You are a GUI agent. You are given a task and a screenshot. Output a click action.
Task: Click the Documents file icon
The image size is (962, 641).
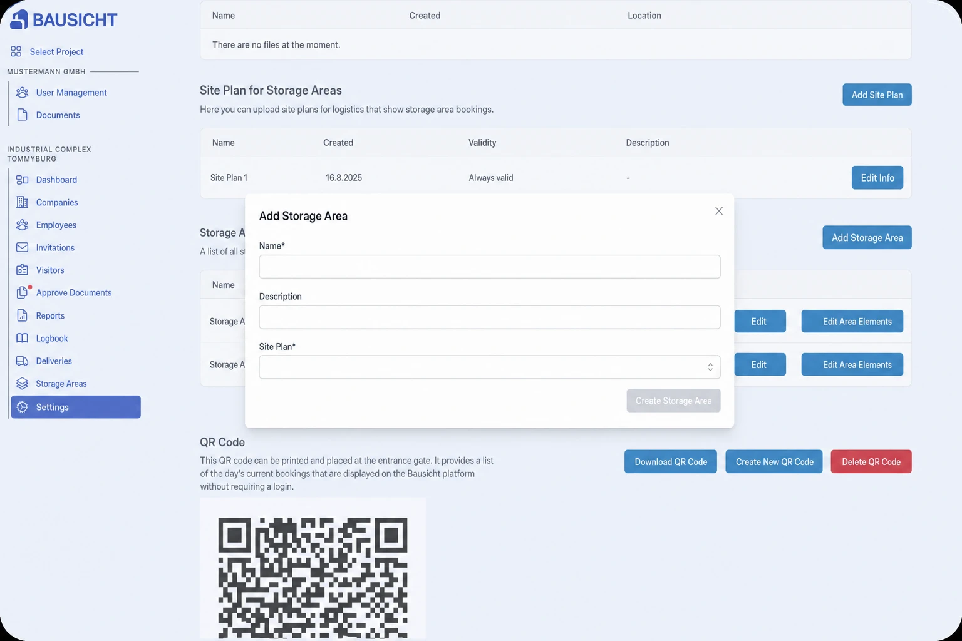23,115
